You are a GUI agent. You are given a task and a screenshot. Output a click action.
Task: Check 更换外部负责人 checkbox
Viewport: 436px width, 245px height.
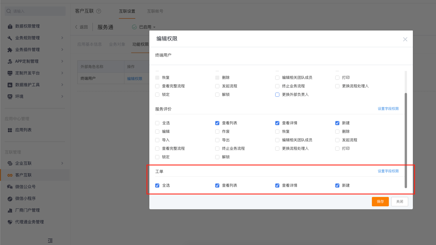click(277, 95)
